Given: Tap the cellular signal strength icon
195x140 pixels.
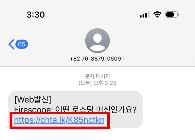Looking at the screenshot, I should coord(145,14).
